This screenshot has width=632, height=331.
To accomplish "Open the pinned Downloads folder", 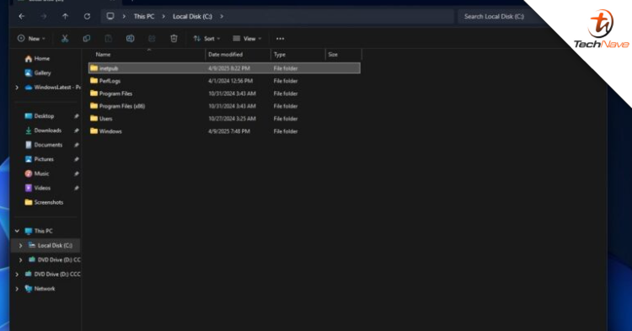I will [x=43, y=131].
